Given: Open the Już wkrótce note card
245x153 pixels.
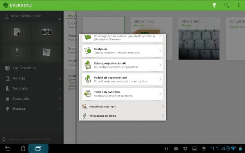Looking at the screenshot, I should coord(151,38).
